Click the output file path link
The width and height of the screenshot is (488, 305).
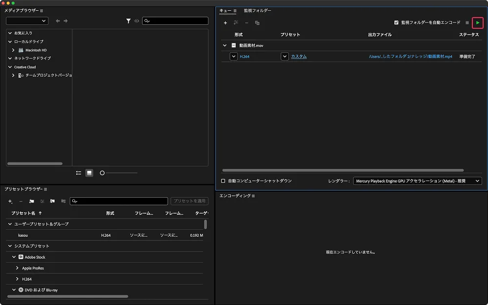point(410,57)
